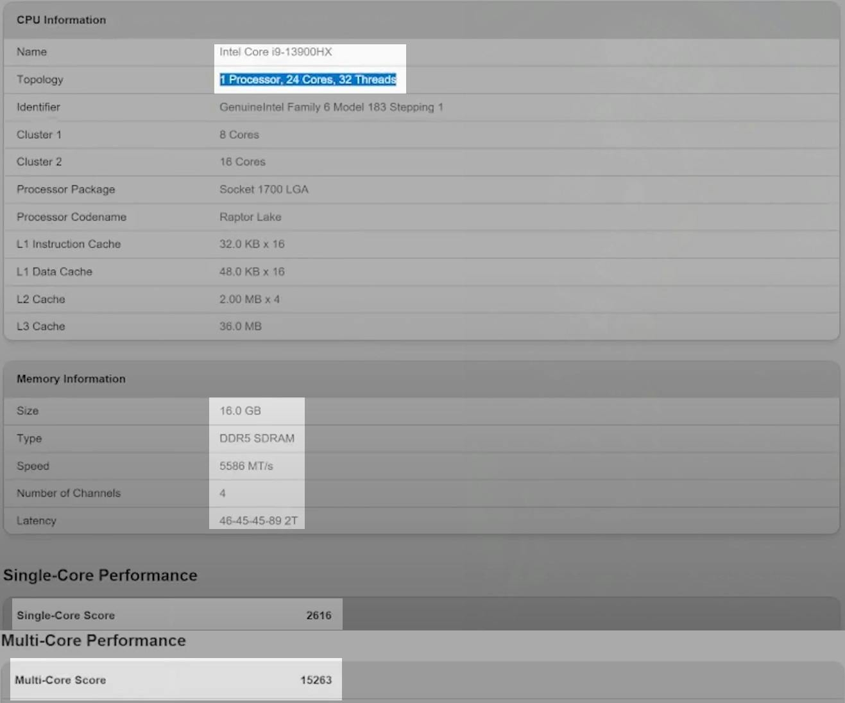Viewport: 845px width, 703px height.
Task: Click the Cluster 1 value 8 Cores
Action: 239,135
